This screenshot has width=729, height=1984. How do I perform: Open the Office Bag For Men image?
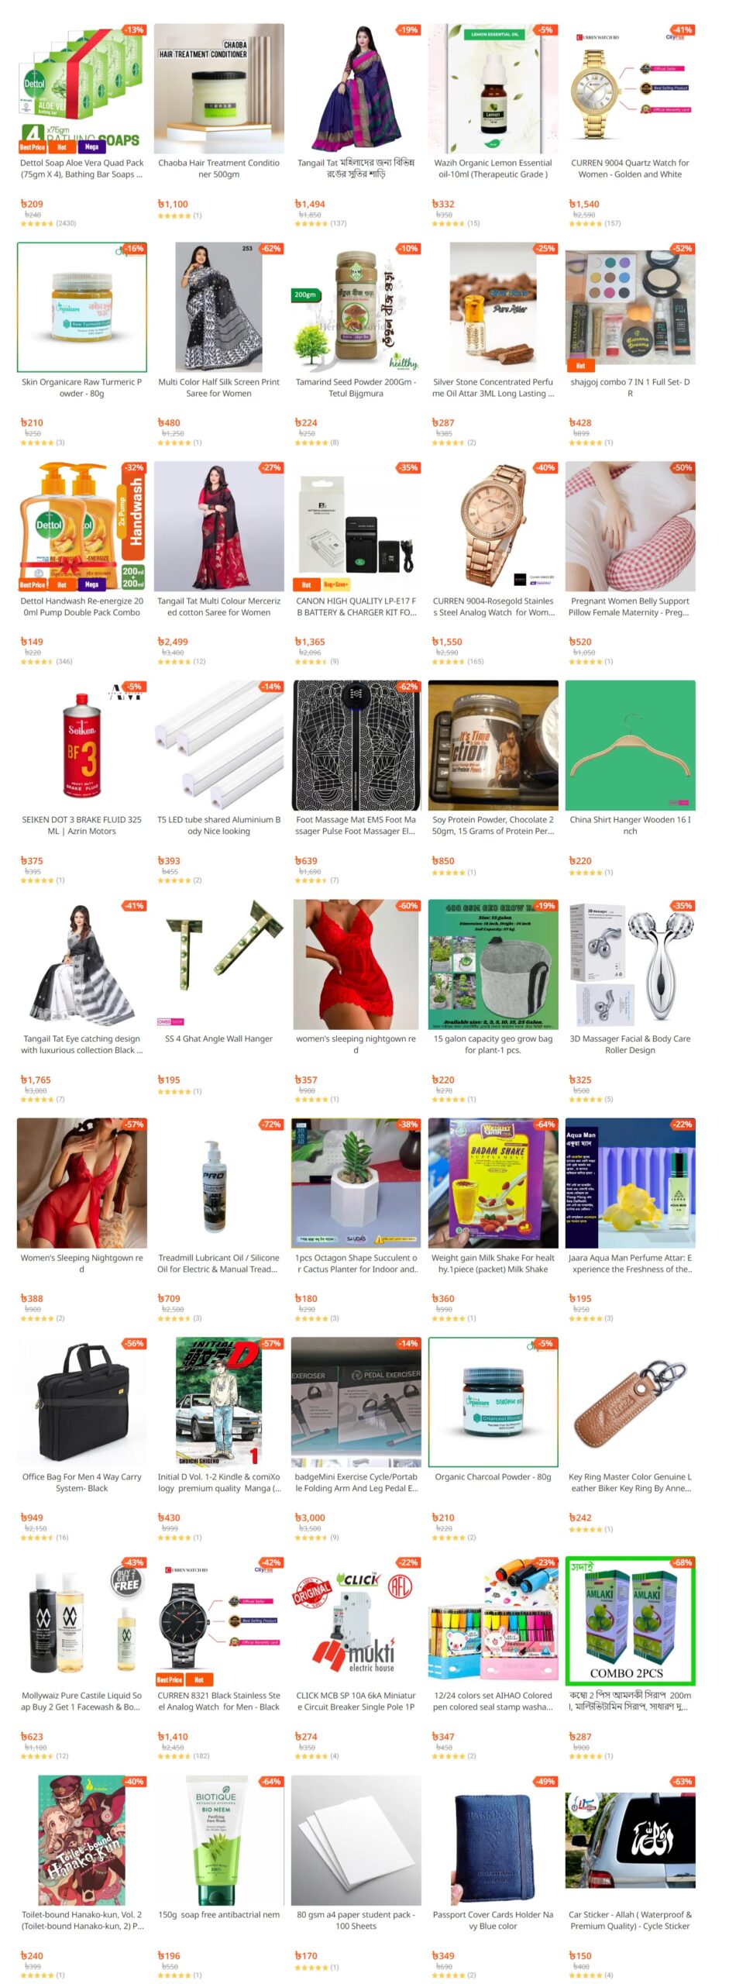81,1402
